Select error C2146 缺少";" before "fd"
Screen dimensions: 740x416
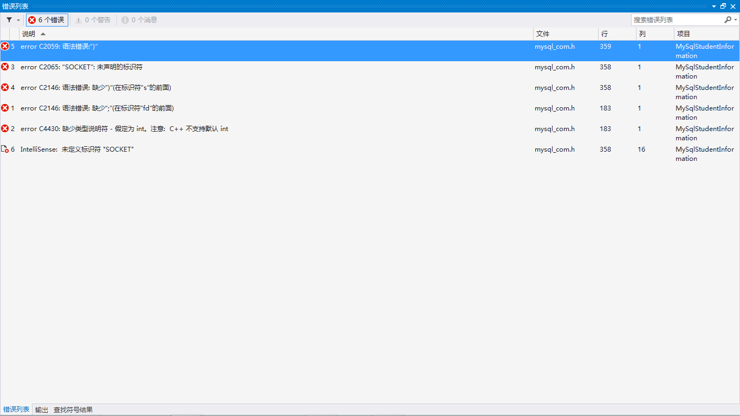click(x=370, y=113)
